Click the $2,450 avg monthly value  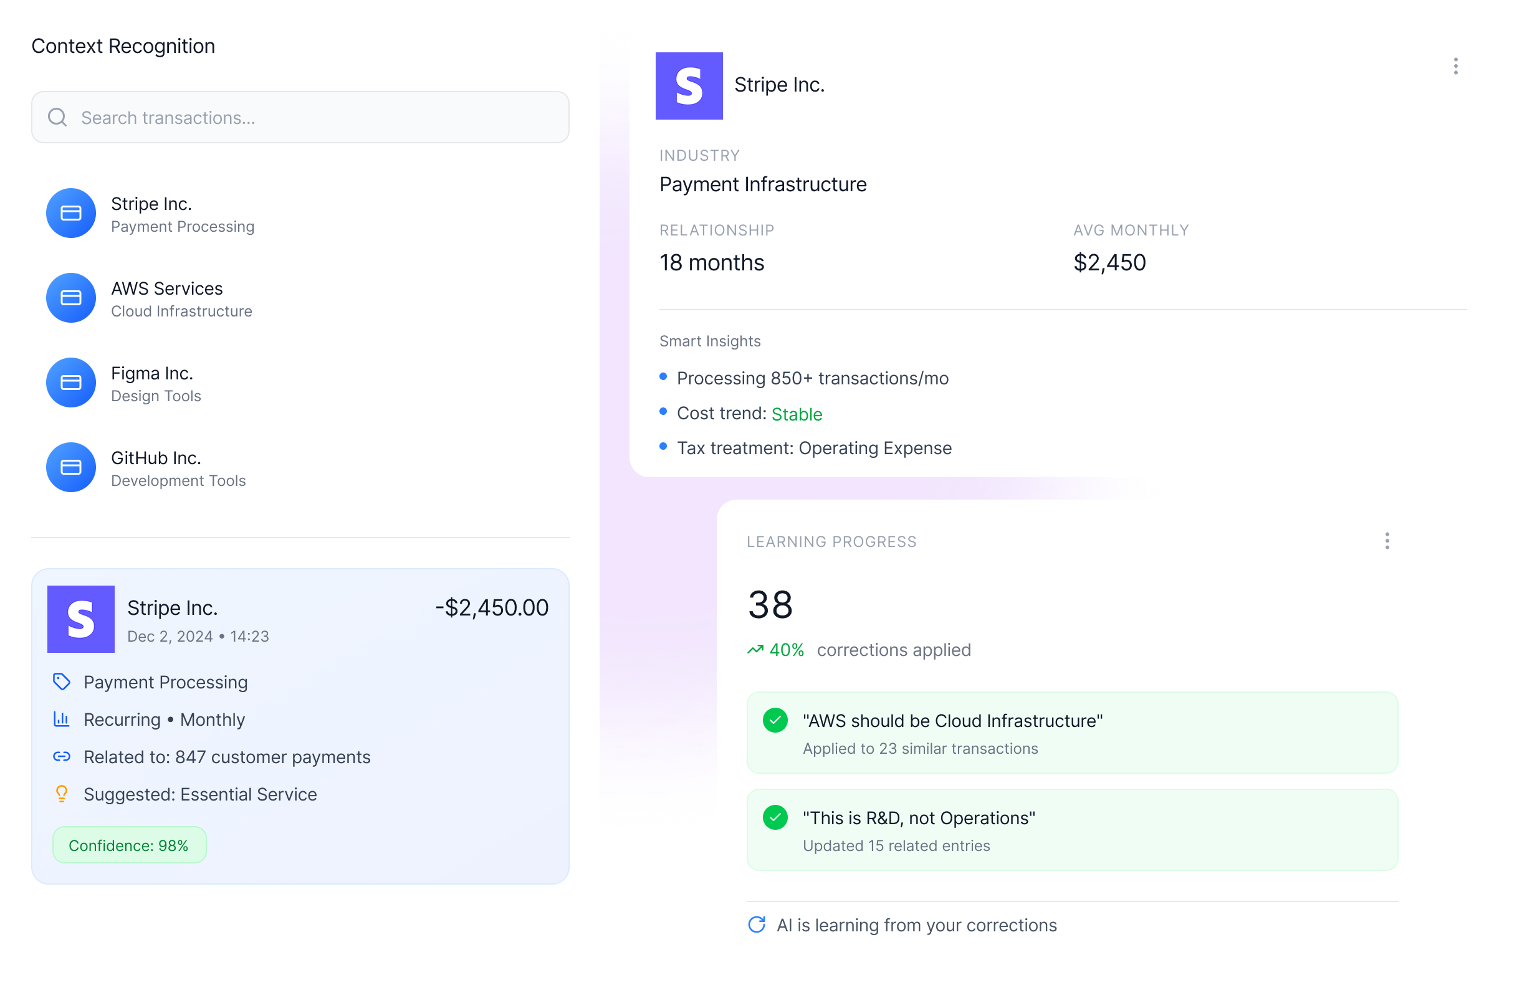1110,262
